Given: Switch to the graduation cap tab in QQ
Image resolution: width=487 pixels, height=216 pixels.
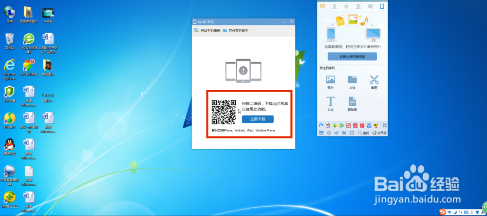Looking at the screenshot, I should 370,6.
